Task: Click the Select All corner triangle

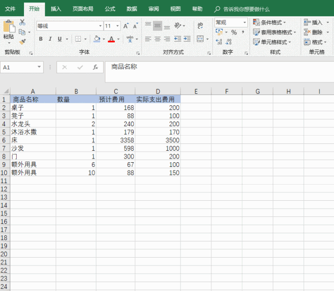Action: (x=5, y=91)
